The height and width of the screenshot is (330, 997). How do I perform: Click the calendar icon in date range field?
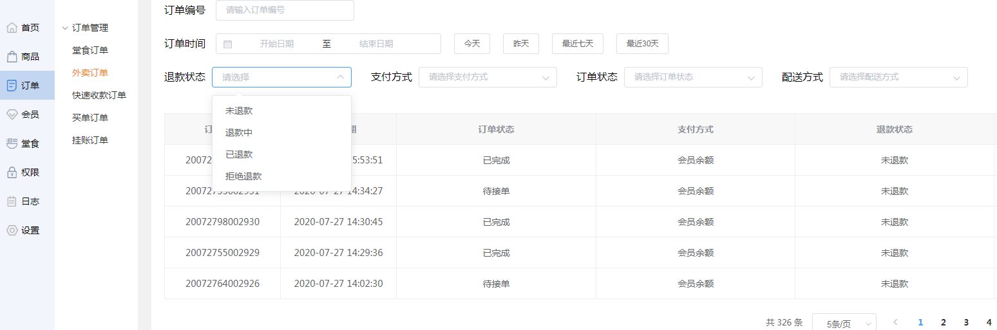(227, 44)
